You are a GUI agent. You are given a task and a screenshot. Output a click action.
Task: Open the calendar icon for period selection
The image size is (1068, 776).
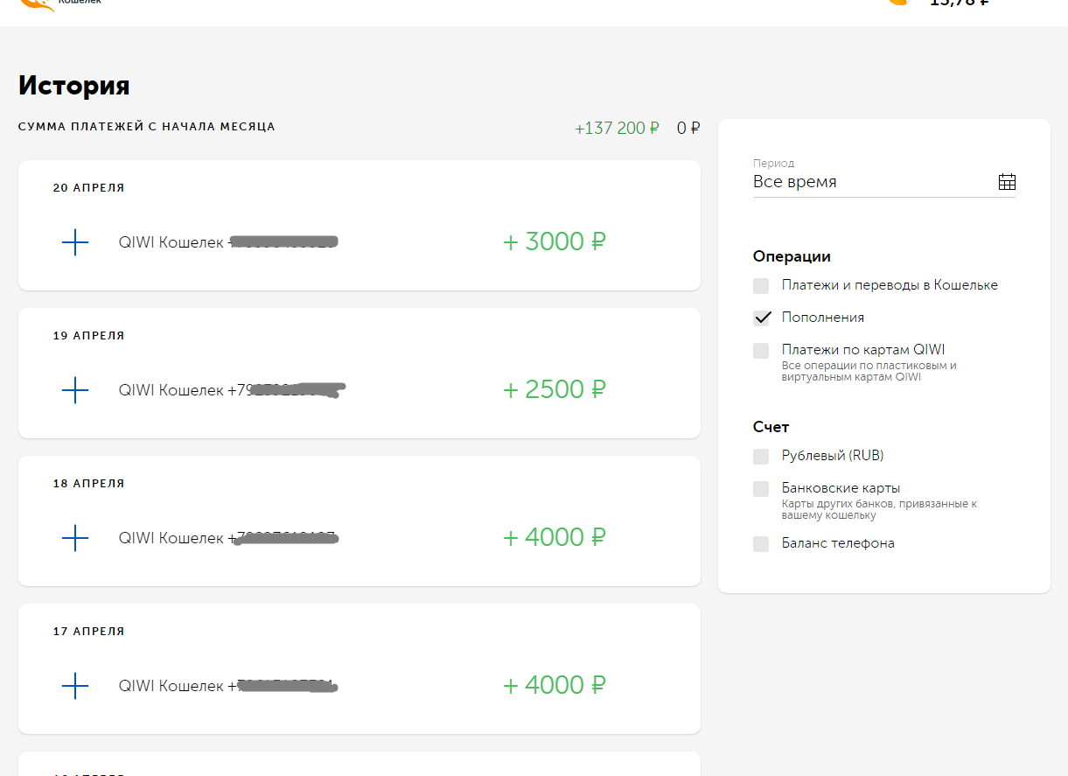(1007, 182)
